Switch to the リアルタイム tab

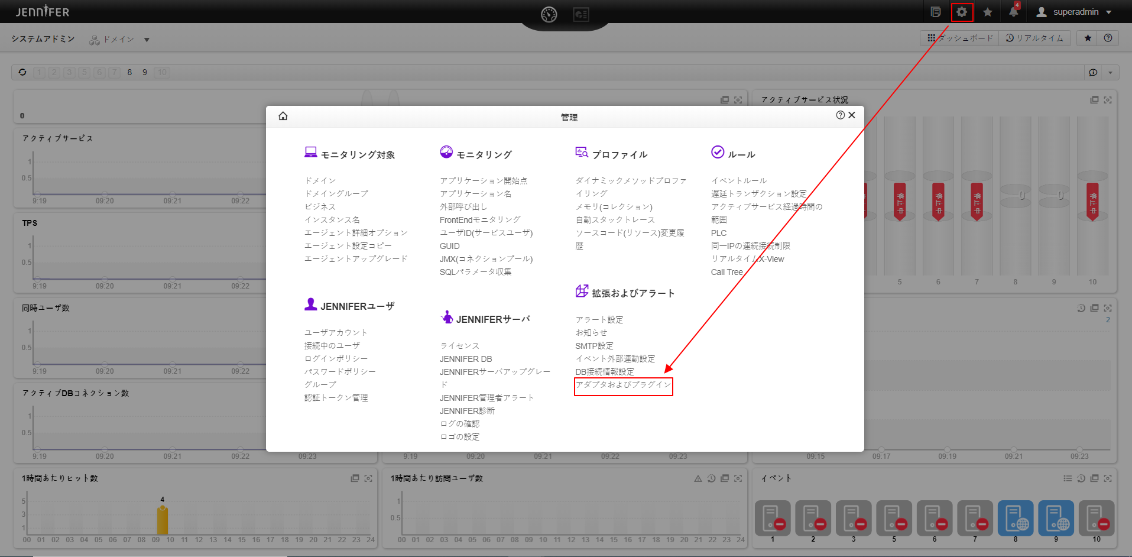pyautogui.click(x=1034, y=38)
